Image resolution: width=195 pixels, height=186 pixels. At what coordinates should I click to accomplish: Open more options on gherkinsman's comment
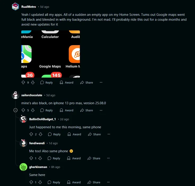108,182
